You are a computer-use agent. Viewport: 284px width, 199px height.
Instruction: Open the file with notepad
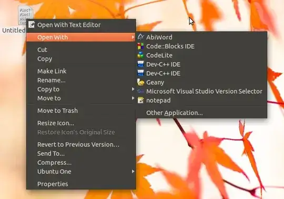click(x=202, y=100)
